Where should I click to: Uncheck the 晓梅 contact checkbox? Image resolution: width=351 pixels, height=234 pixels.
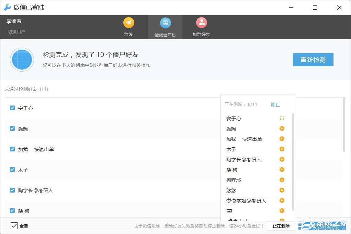point(12,211)
